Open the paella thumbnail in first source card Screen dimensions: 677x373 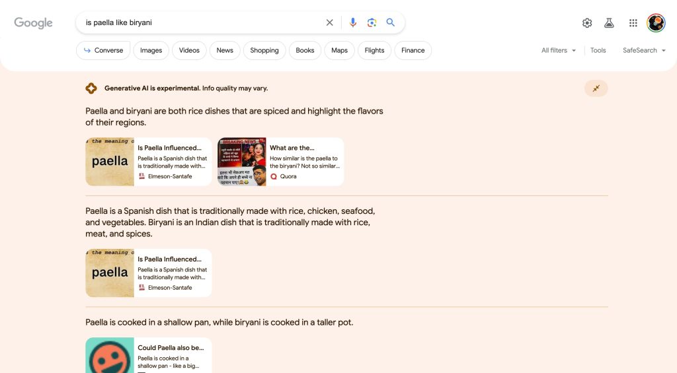[x=110, y=162]
